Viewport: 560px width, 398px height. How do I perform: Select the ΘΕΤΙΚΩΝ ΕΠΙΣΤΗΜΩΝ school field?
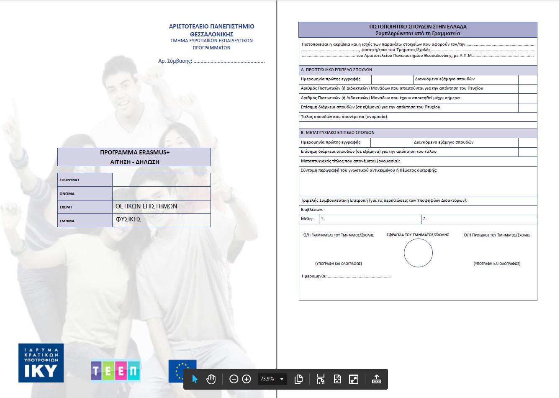161,207
